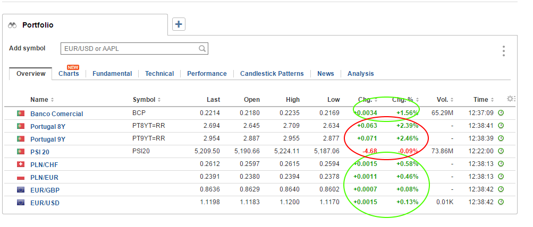Image resolution: width=533 pixels, height=227 pixels.
Task: Click the clock icon for Banco Comercial
Action: (x=501, y=113)
